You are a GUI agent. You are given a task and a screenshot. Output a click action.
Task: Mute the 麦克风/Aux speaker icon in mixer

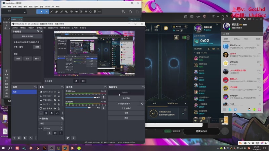pos(99,97)
